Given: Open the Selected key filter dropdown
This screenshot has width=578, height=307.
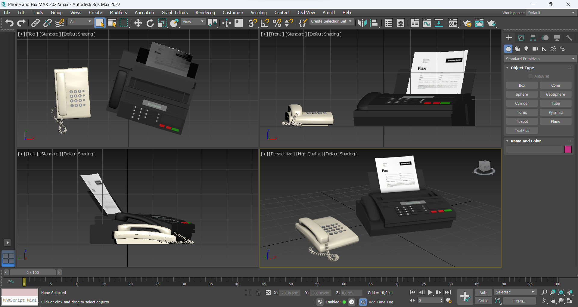Looking at the screenshot, I should pos(515,292).
